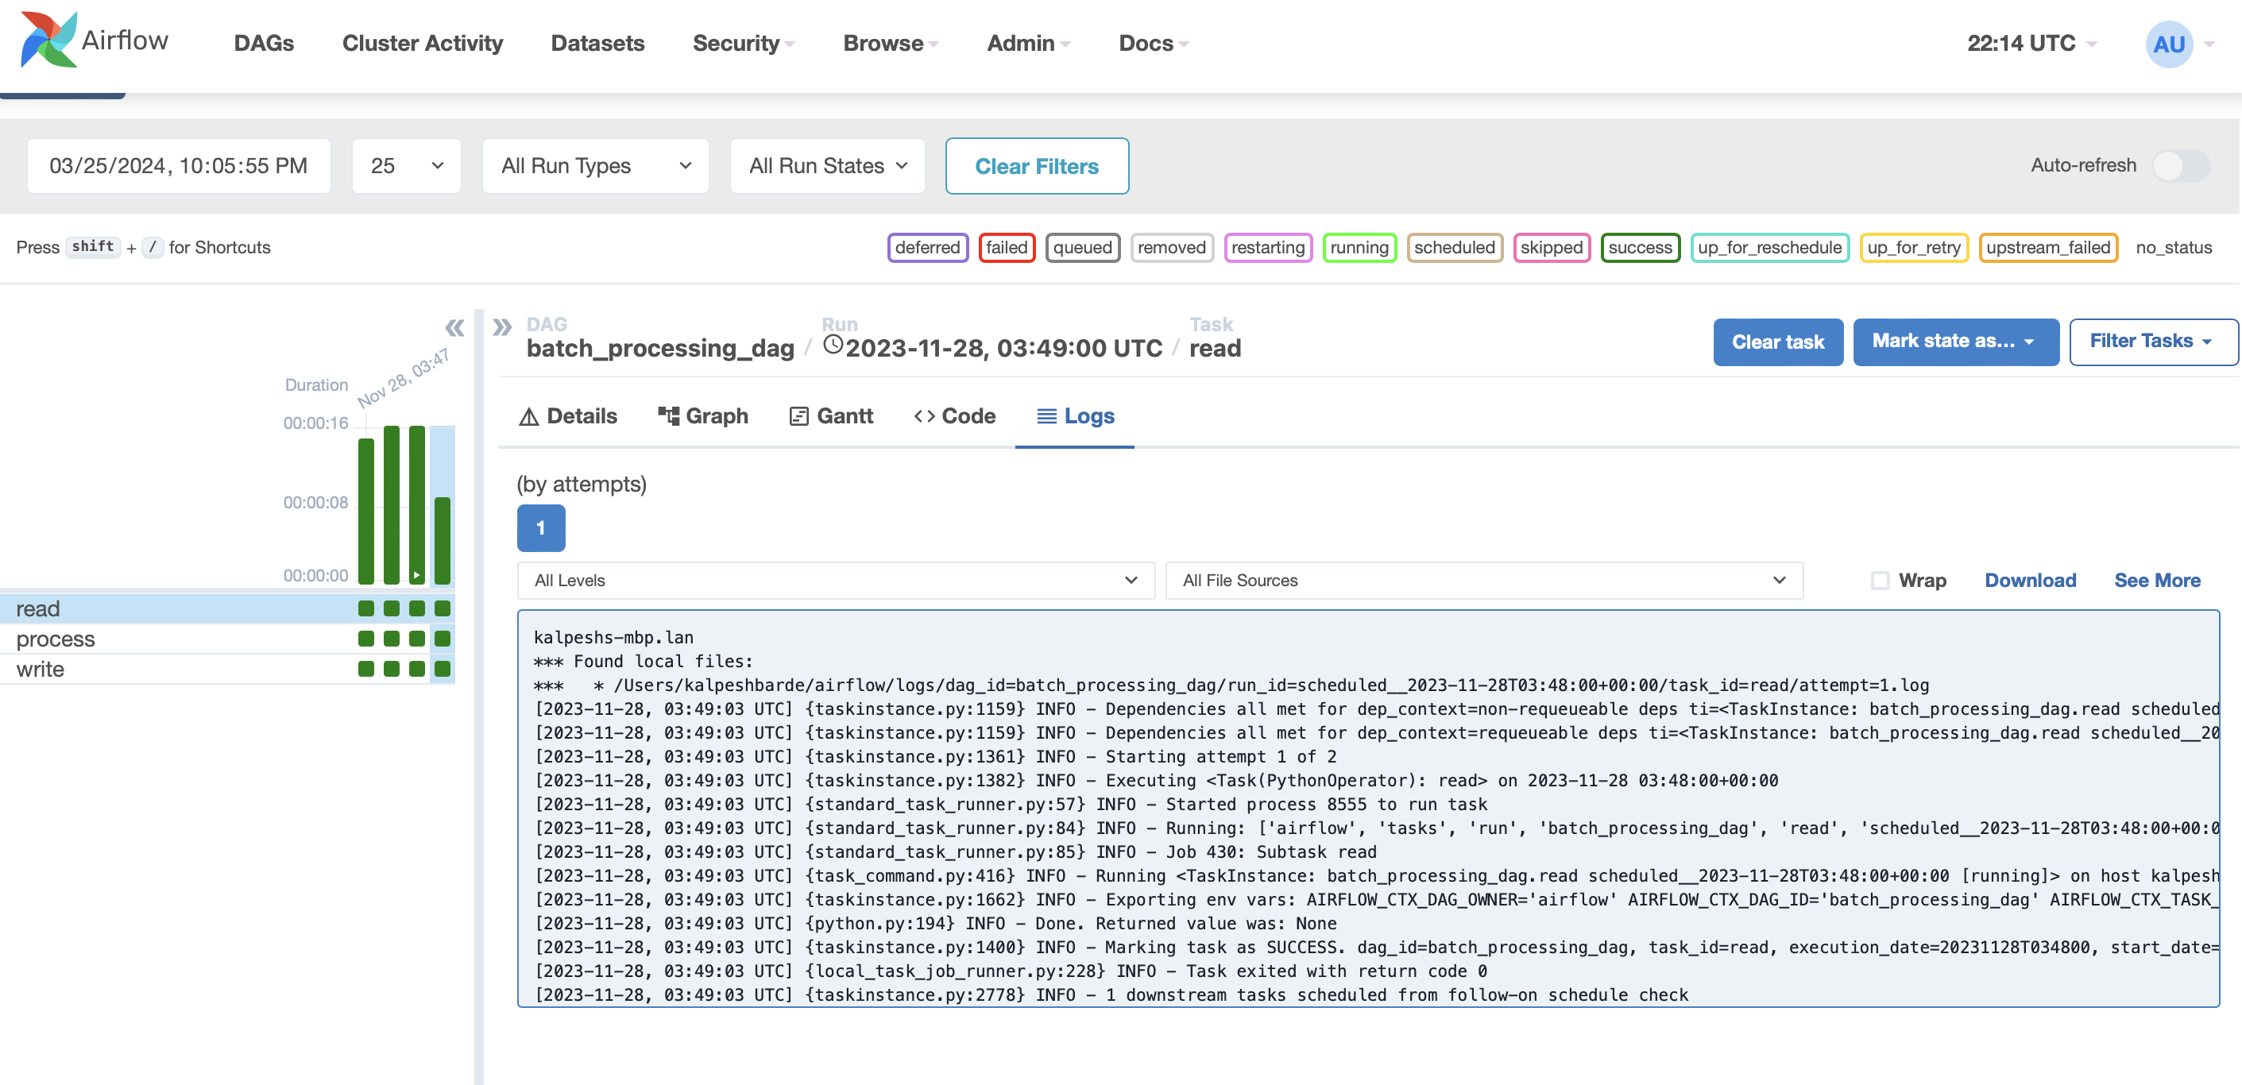Click the success status legend badge
This screenshot has width=2242, height=1085.
[1640, 247]
